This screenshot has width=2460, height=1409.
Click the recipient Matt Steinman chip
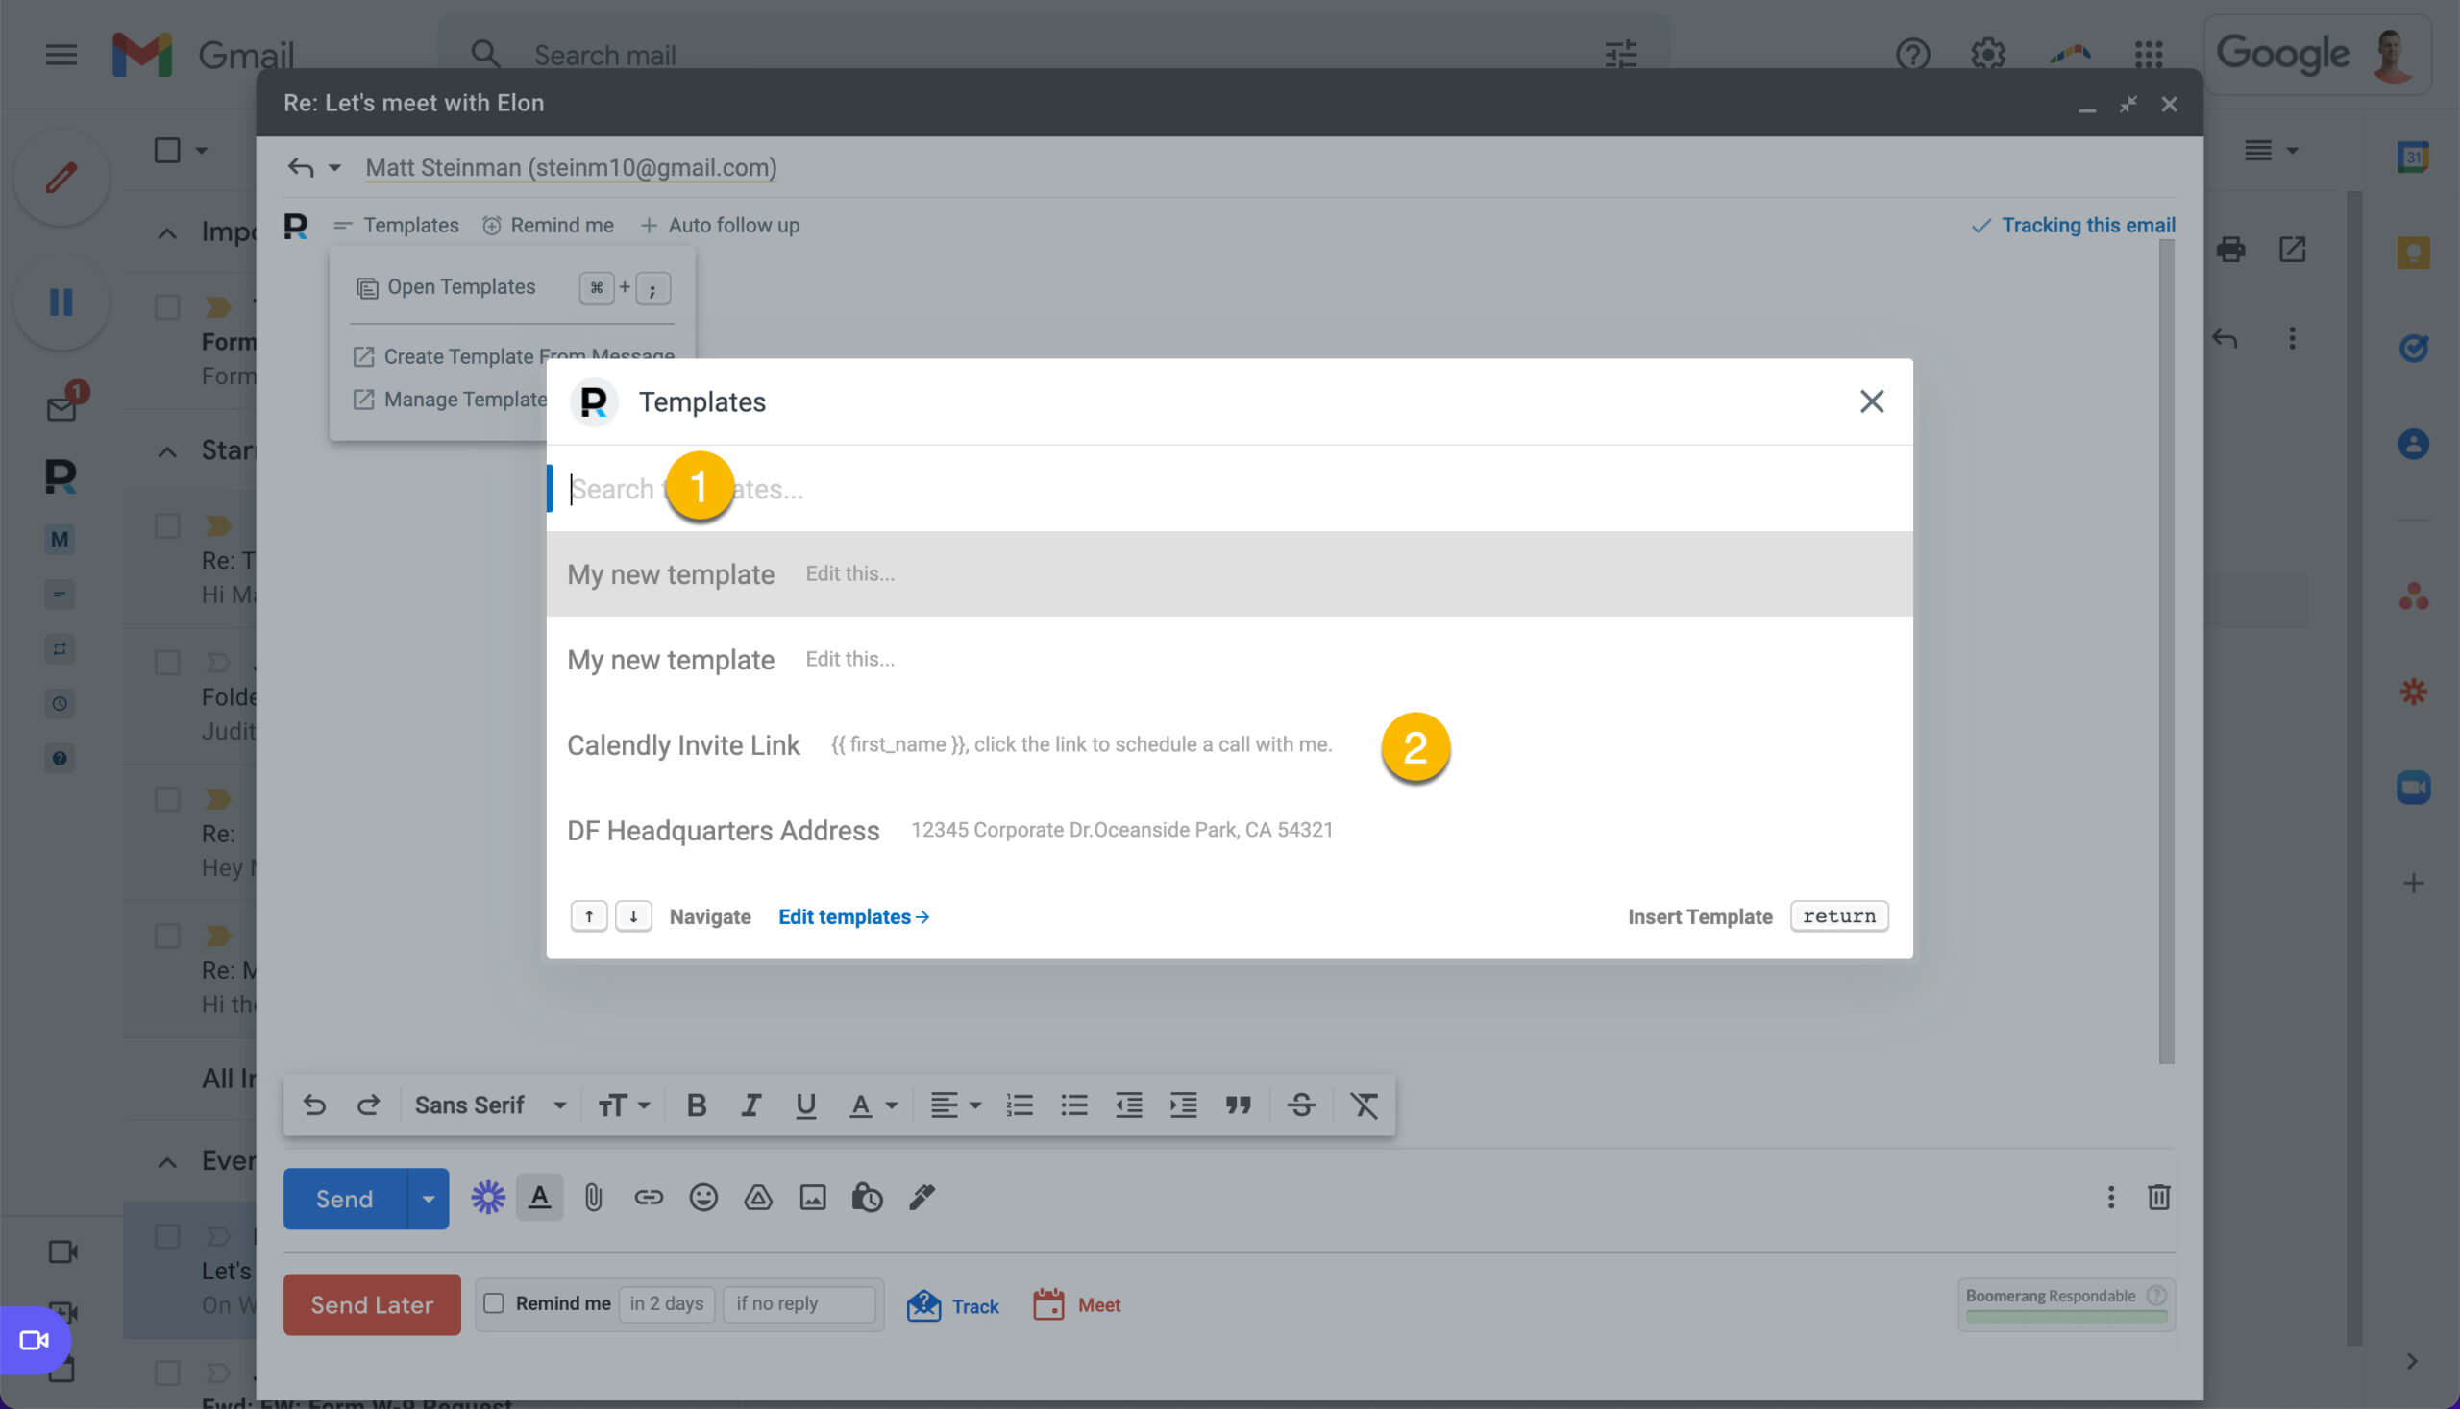coord(571,167)
